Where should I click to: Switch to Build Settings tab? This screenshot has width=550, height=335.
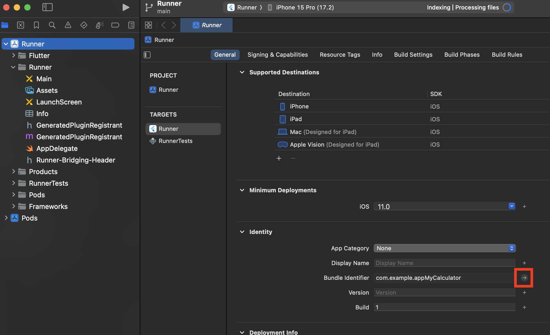[x=413, y=55]
